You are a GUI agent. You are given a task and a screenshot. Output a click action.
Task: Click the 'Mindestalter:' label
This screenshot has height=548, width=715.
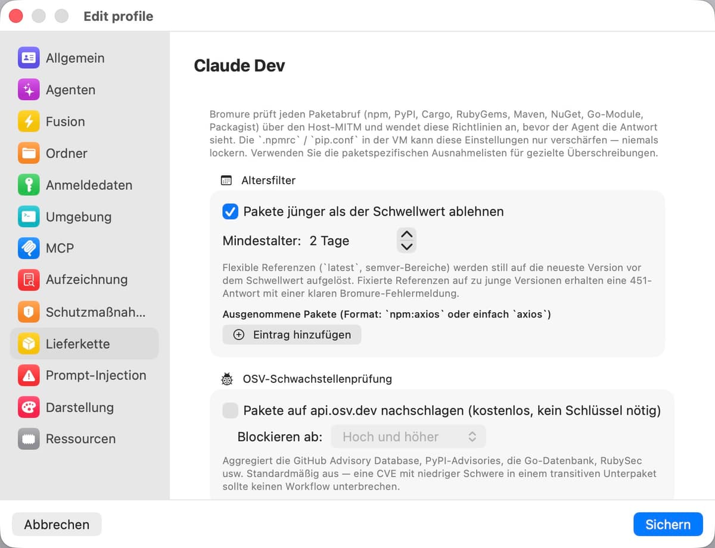[262, 241]
